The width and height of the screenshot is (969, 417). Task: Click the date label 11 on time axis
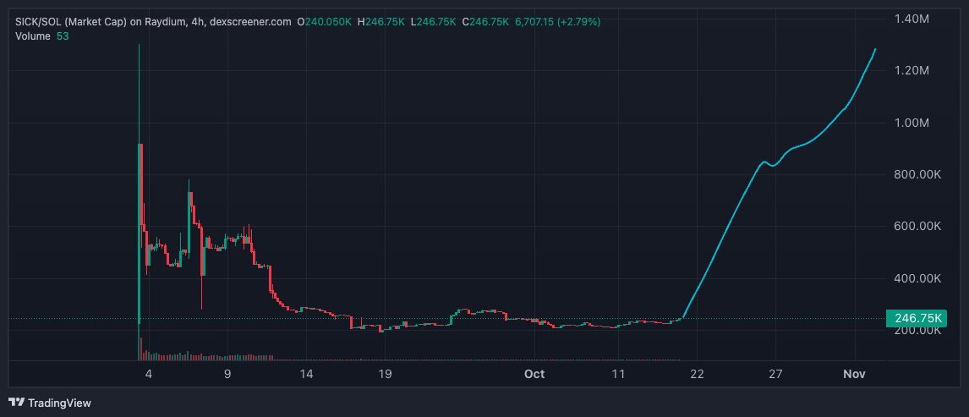point(618,374)
